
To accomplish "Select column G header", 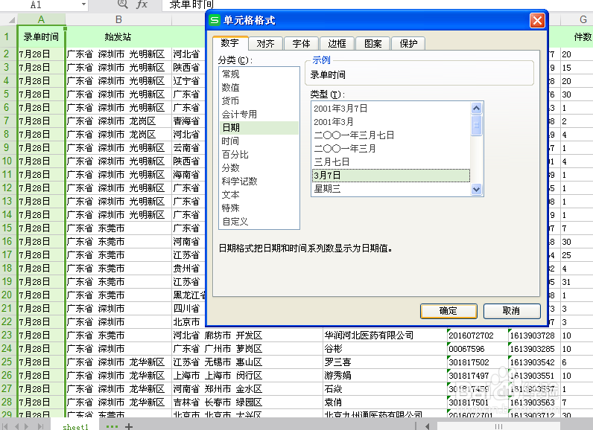I will (x=582, y=19).
